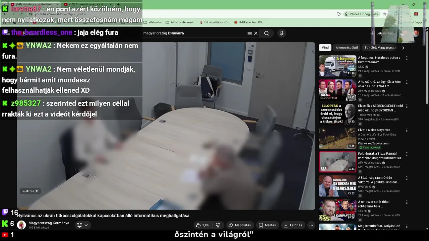Click the Létrehozás create button
This screenshot has height=241, width=429.
[381, 33]
